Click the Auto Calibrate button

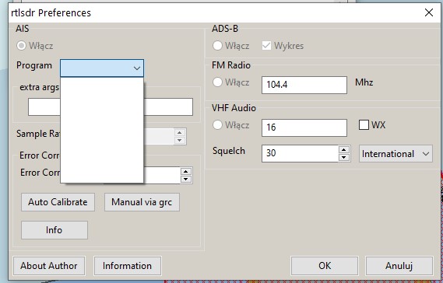pyautogui.click(x=58, y=202)
